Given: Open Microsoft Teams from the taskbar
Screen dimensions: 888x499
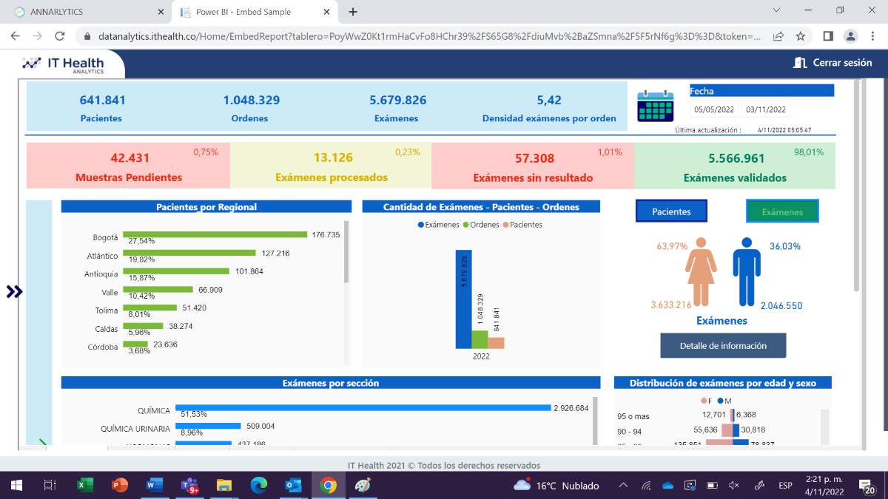Looking at the screenshot, I should pos(189,485).
